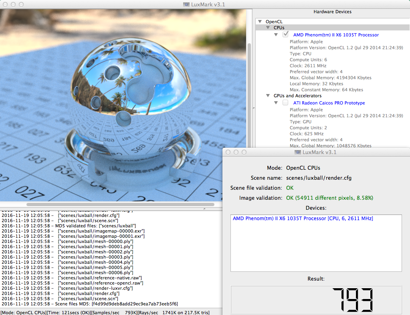Click the LuxMark icon in main title bar
This screenshot has height=315, width=410.
[186, 4]
